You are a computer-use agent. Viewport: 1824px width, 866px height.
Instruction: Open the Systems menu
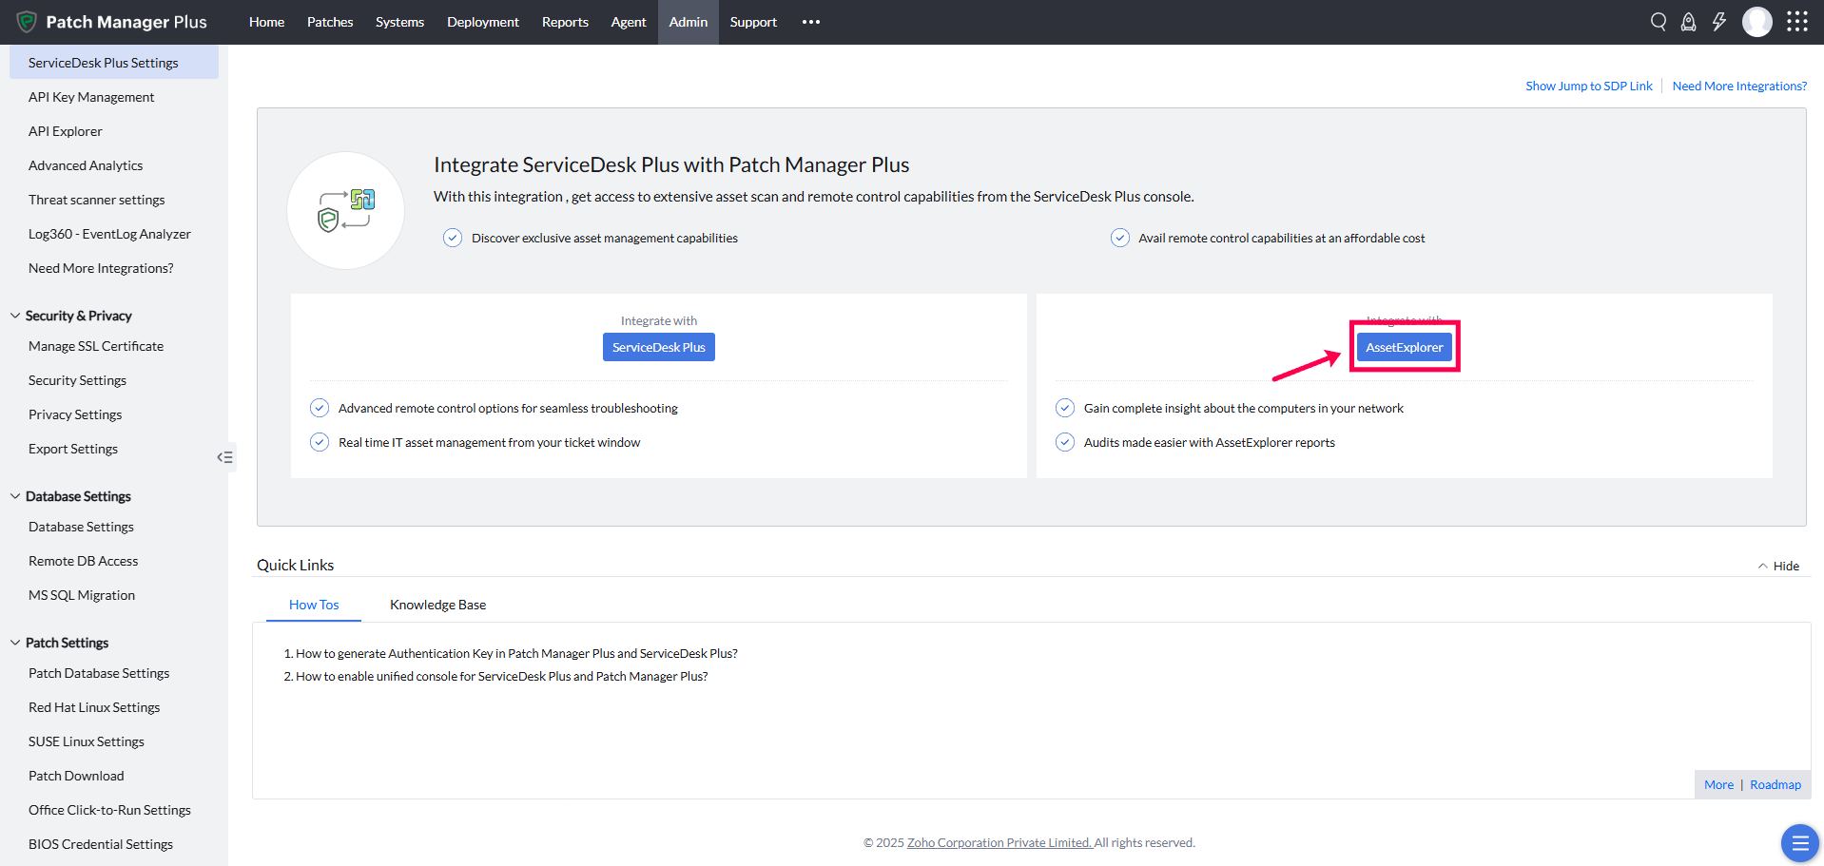tap(399, 22)
